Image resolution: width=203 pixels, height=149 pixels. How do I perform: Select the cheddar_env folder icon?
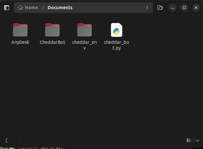click(84, 30)
